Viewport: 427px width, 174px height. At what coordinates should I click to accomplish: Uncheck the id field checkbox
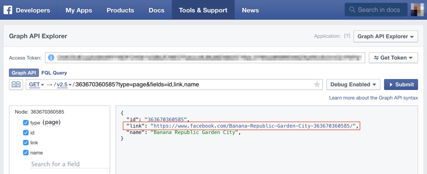pos(26,133)
